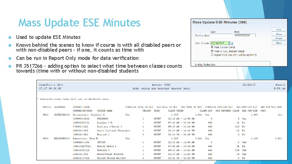Toggle Print All ESE Student Detail checkbox

212,51
